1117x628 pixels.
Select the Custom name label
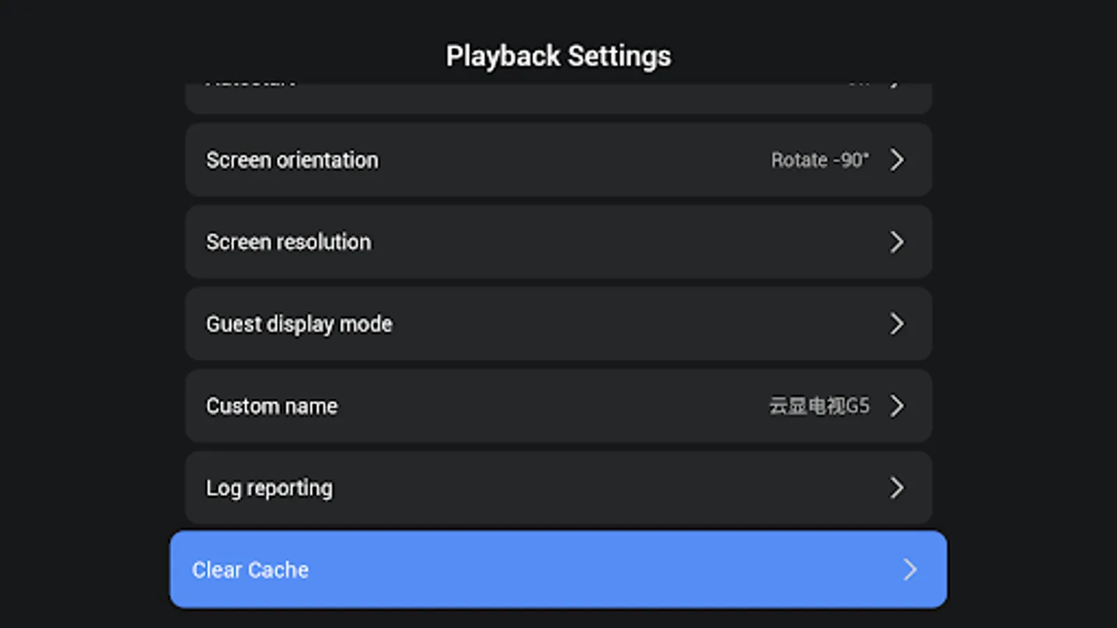click(x=272, y=406)
